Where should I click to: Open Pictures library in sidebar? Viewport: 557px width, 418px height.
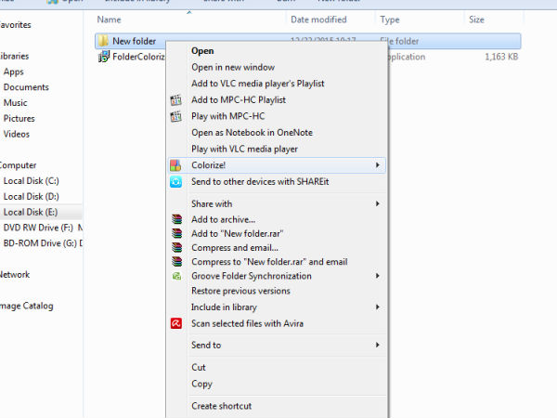[x=19, y=119]
